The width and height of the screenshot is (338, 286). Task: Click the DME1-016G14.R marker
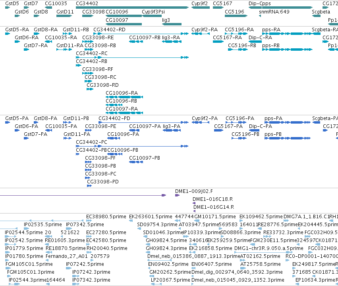tap(195, 211)
